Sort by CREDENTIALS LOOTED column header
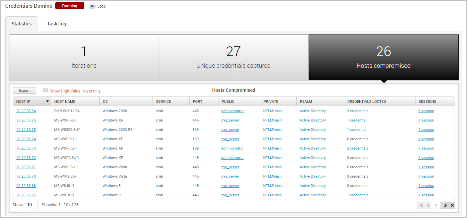 click(x=366, y=101)
